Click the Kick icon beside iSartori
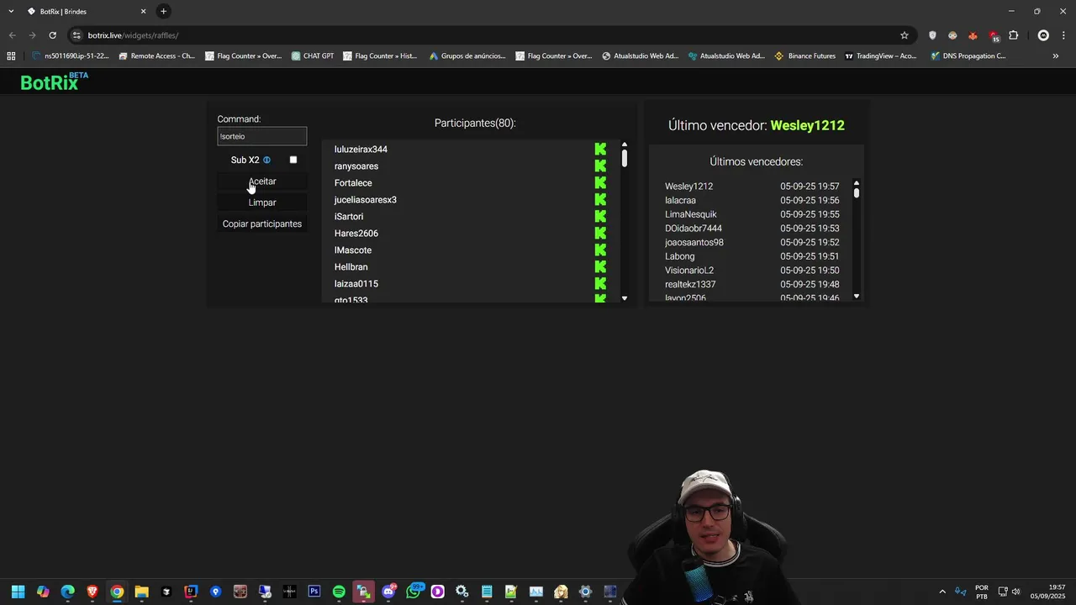The image size is (1076, 605). click(600, 216)
